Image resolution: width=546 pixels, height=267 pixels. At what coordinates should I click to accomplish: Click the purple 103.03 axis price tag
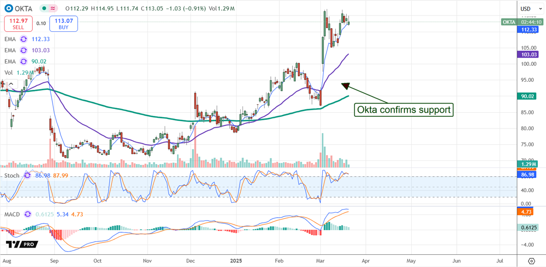pos(528,54)
